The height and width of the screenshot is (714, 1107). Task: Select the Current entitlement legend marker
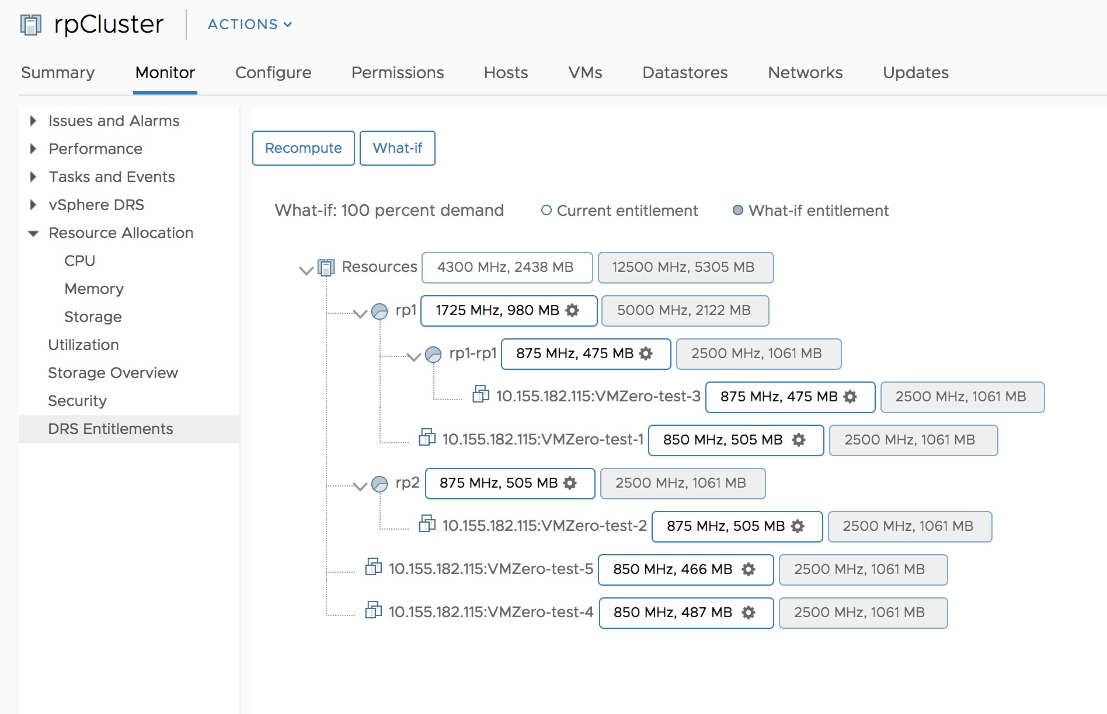point(546,210)
